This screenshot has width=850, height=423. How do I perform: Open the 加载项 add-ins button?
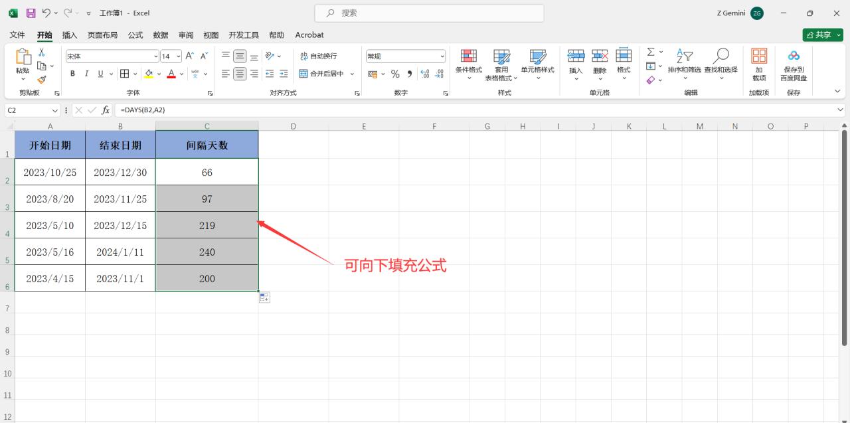tap(759, 64)
